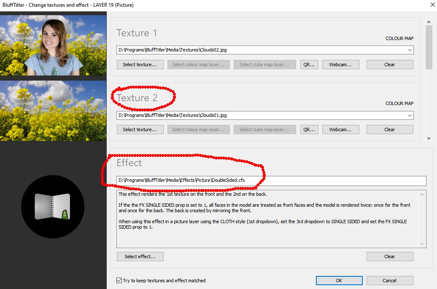437x289 pixels.
Task: Click the Select effect button
Action: (x=140, y=257)
